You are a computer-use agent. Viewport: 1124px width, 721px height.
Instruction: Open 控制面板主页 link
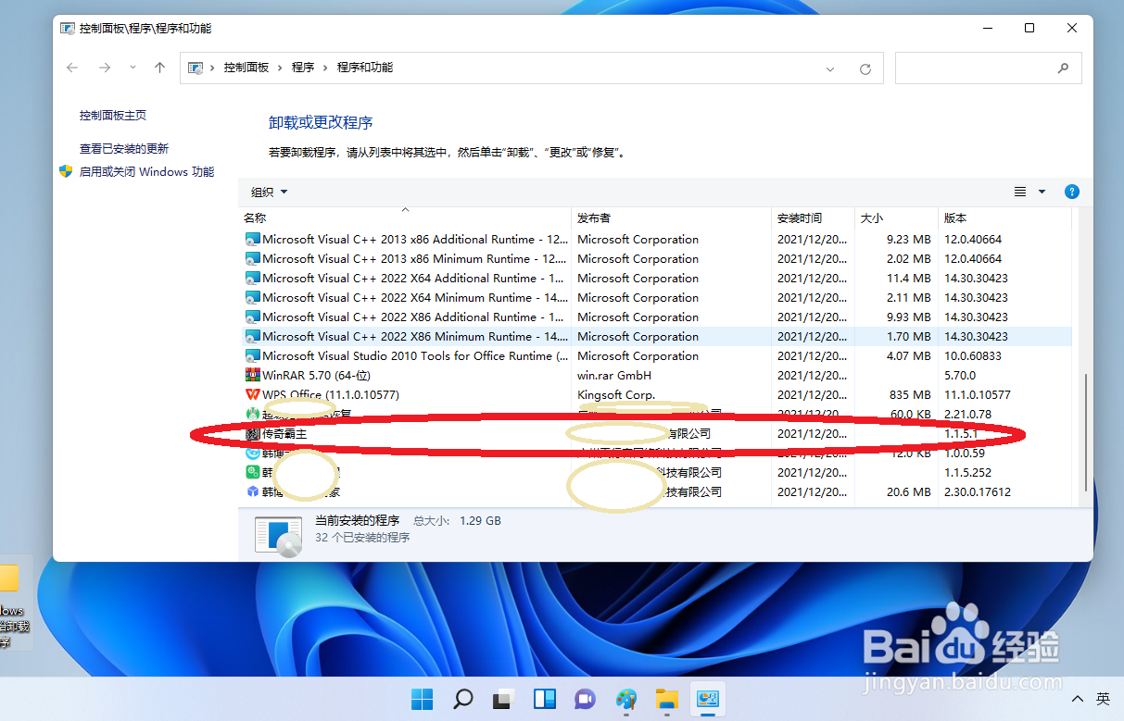click(x=113, y=116)
